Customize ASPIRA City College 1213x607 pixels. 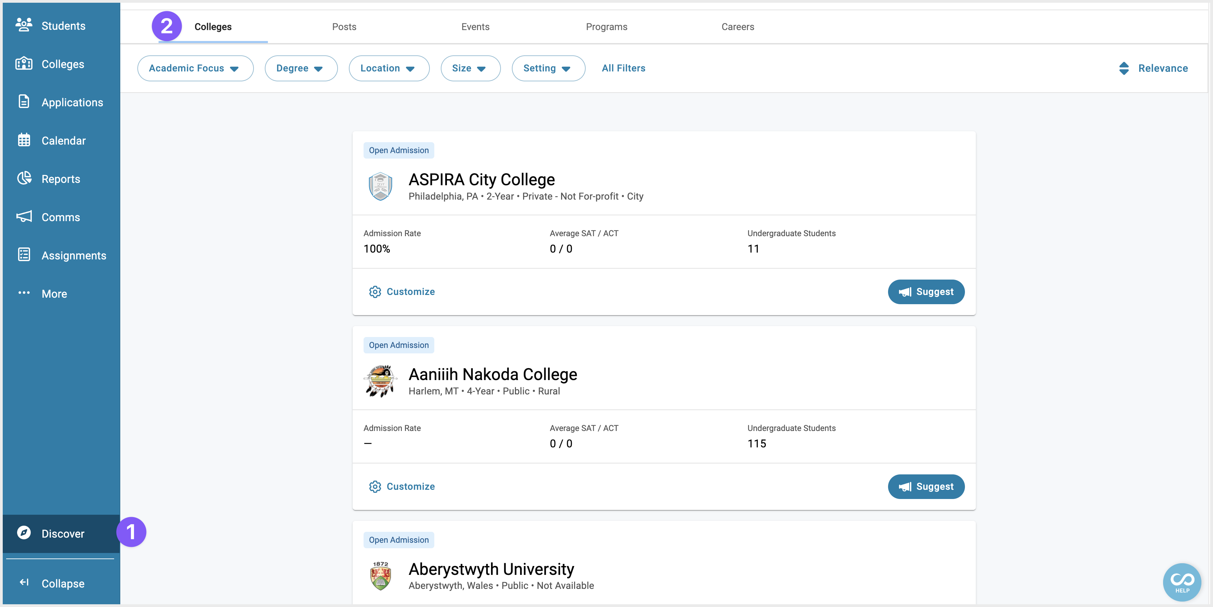tap(402, 292)
